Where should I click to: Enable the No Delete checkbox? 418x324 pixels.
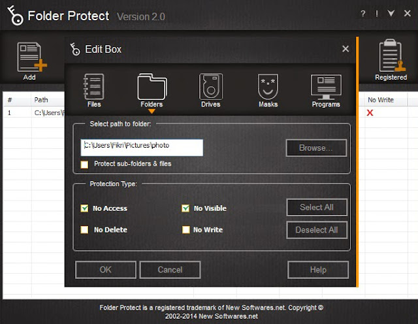click(84, 229)
